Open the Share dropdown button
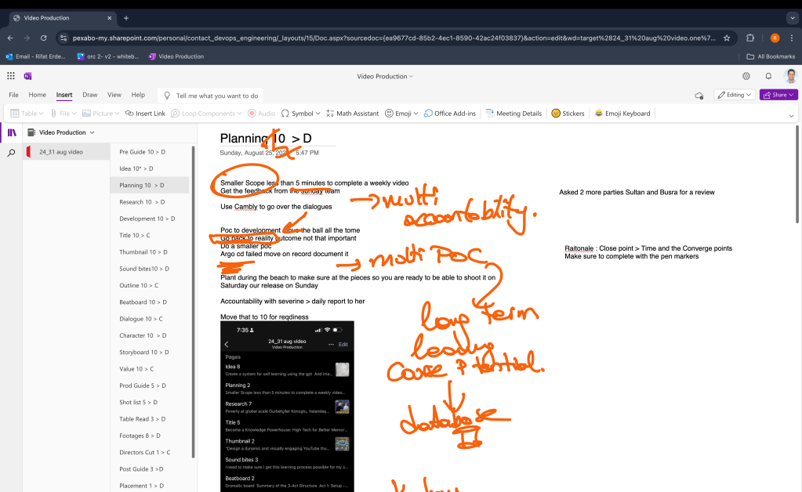This screenshot has width=802, height=492. [x=778, y=95]
